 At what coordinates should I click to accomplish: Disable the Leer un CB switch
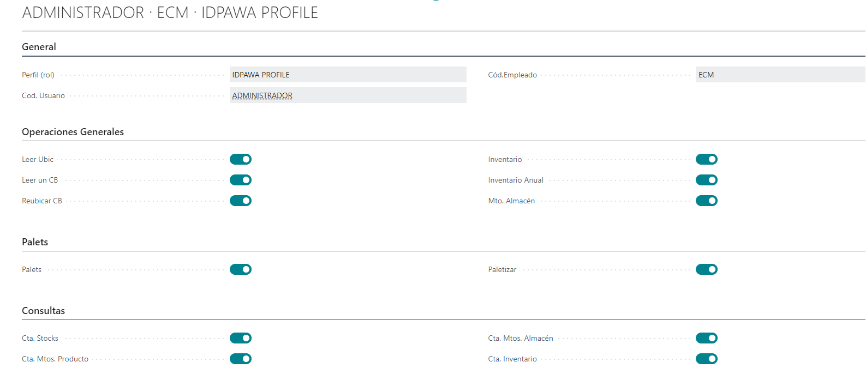click(x=240, y=180)
